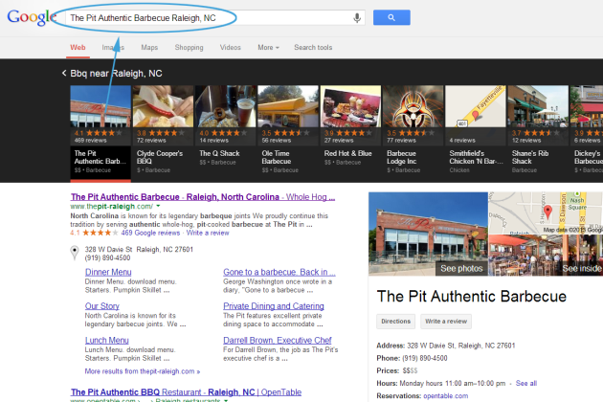Image resolution: width=603 pixels, height=402 pixels.
Task: Click See all hours link
Action: [x=526, y=383]
